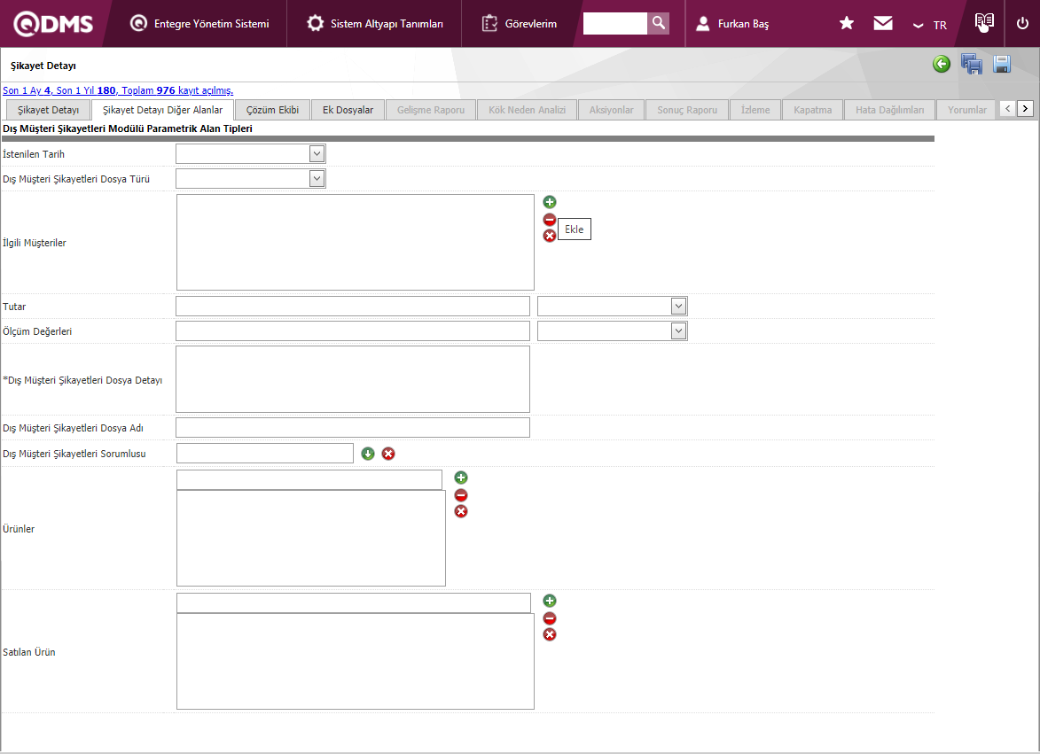
Task: Open Kapatma tab
Action: (x=812, y=110)
